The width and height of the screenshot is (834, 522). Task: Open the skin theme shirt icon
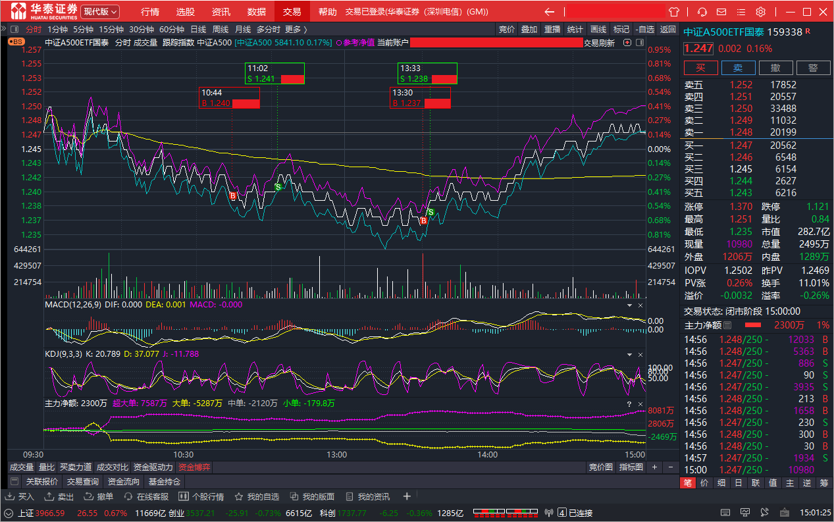click(x=674, y=12)
